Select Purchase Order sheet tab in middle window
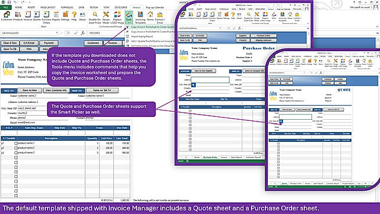 point(210,157)
